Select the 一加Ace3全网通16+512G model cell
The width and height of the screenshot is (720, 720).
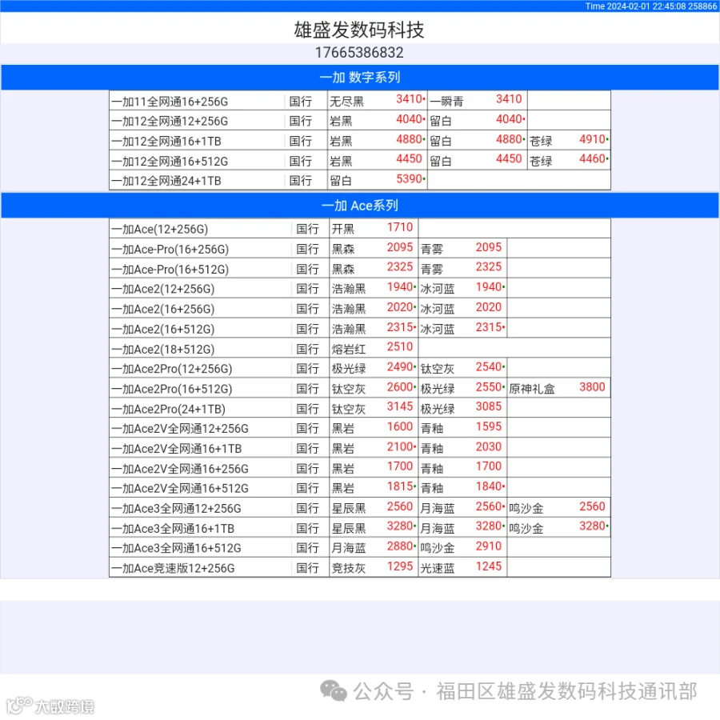(201, 548)
